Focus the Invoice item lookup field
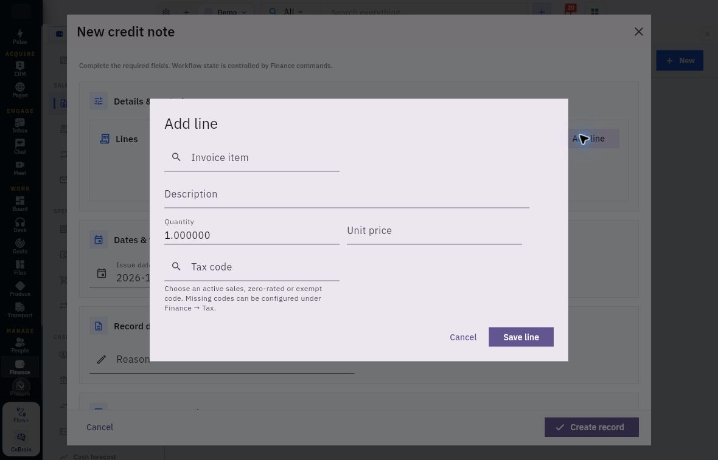 pos(252,158)
